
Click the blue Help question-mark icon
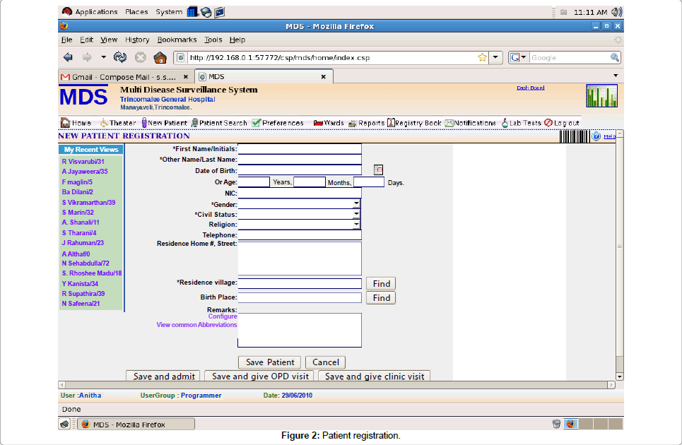tap(596, 136)
